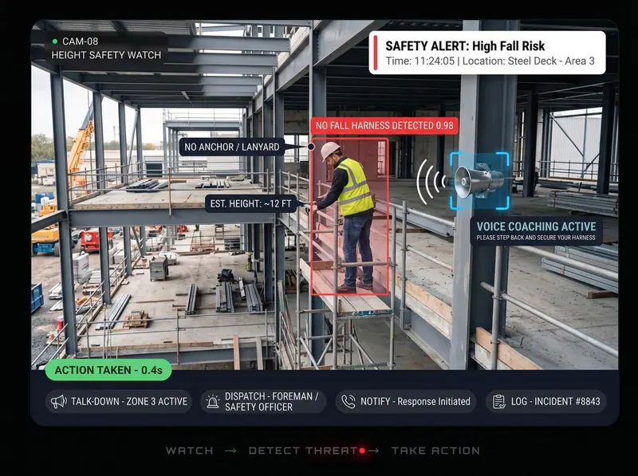
Task: Click the siren icon beside Dispatch label
Action: 212,402
